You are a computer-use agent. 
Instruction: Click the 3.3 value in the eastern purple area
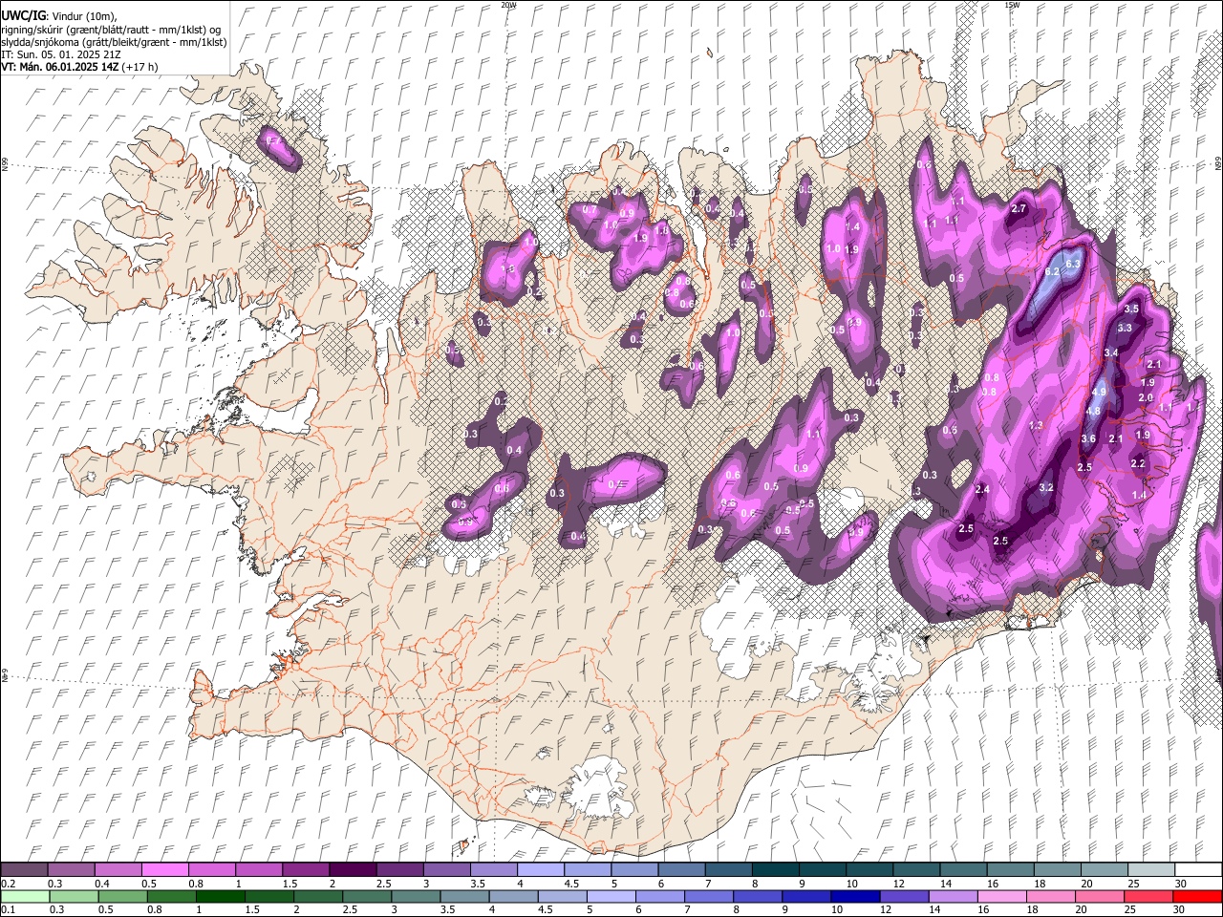(1125, 328)
